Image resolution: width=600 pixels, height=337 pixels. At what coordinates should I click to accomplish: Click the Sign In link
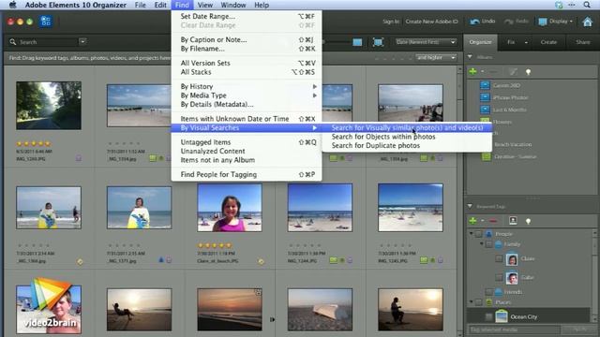391,22
